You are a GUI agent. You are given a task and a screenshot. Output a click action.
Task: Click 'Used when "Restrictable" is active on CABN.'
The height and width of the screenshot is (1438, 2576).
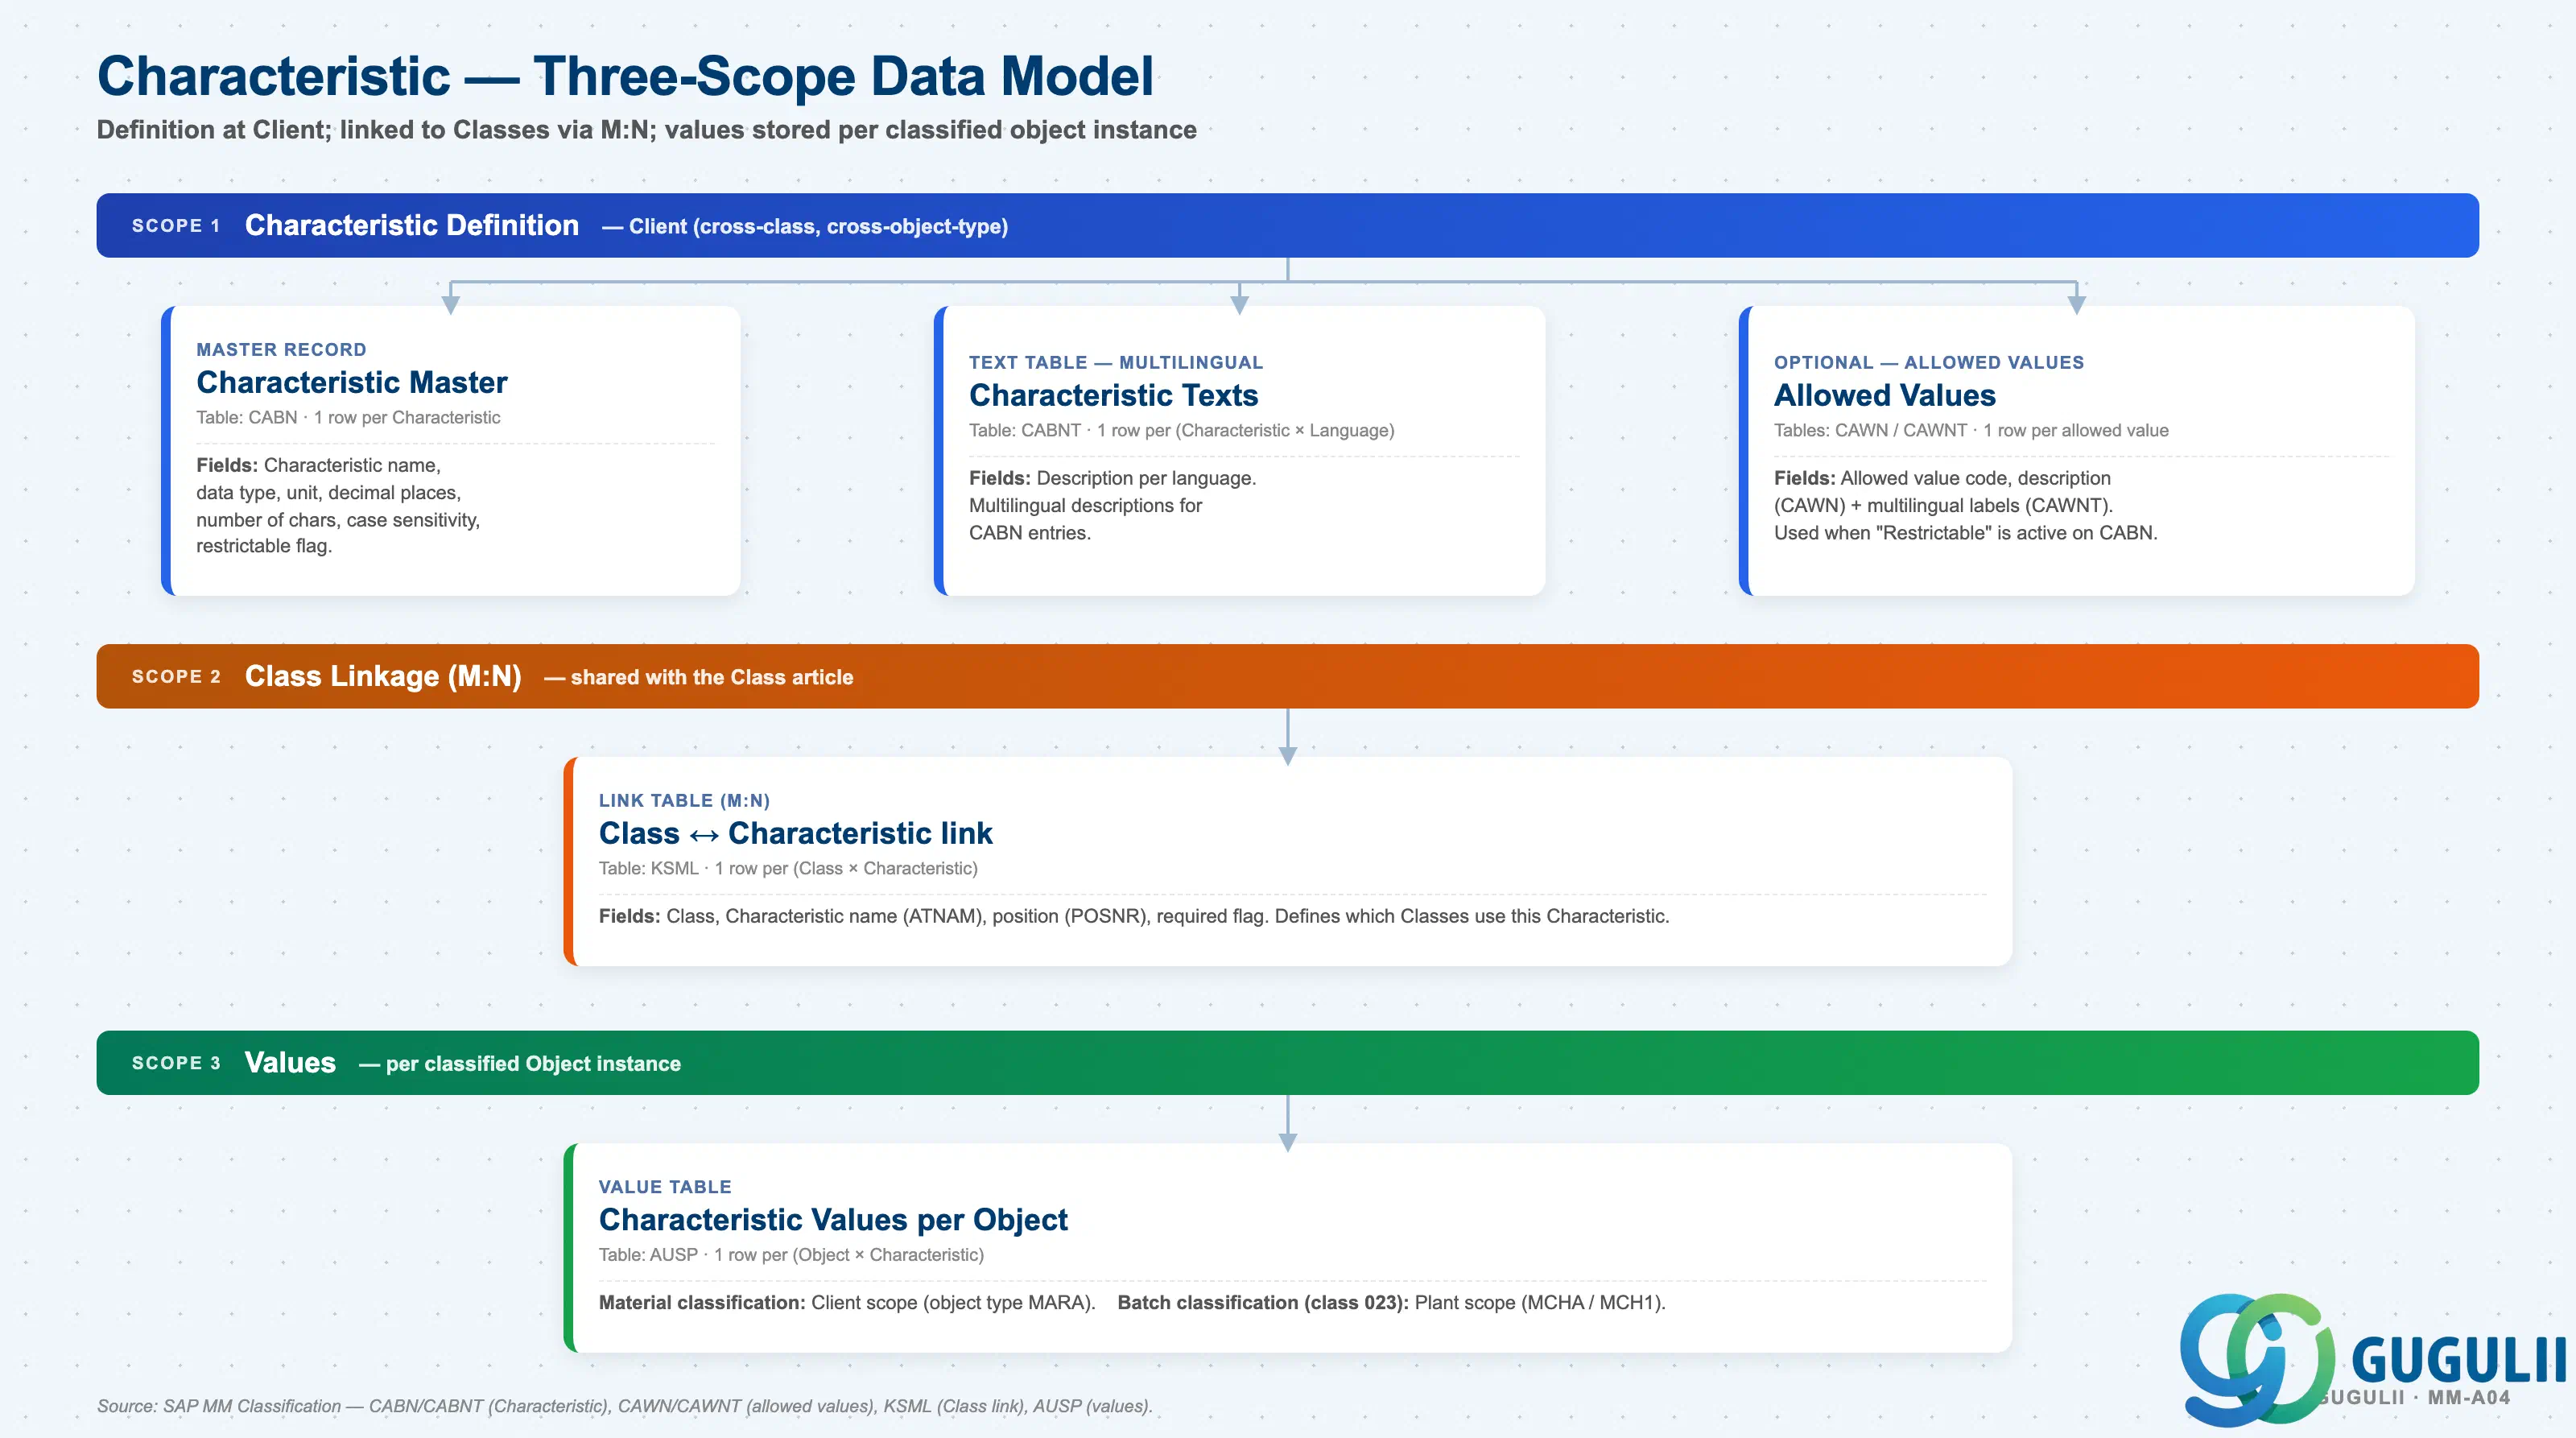[x=1966, y=533]
